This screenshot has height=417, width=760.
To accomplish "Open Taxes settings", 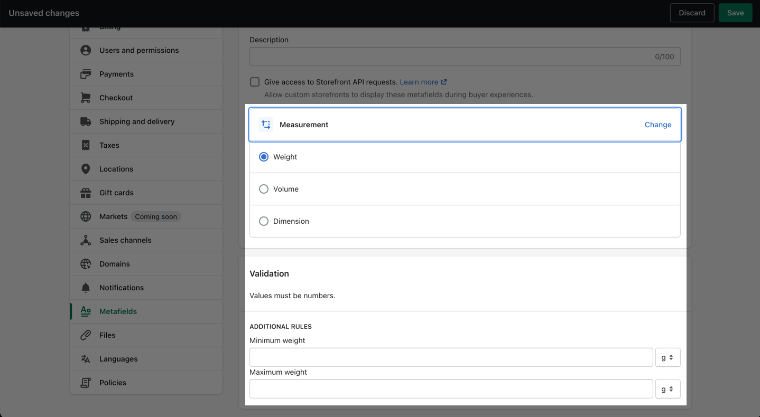I will point(146,145).
